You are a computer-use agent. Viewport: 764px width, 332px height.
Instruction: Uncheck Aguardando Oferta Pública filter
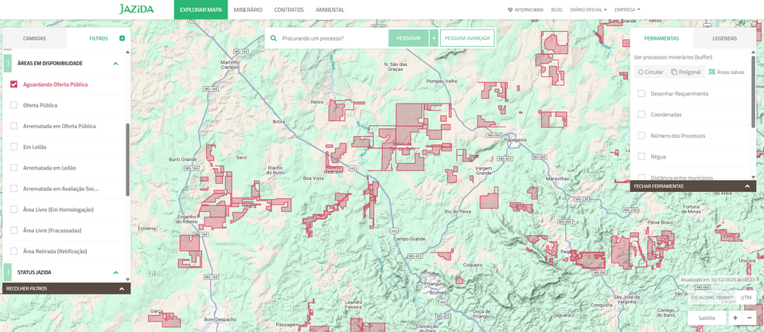click(14, 84)
